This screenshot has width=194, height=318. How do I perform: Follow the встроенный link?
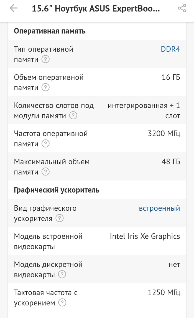pos(159,208)
